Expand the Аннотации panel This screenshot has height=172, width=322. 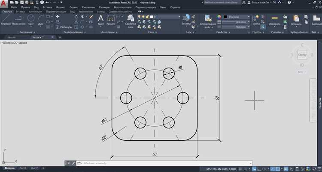109,32
